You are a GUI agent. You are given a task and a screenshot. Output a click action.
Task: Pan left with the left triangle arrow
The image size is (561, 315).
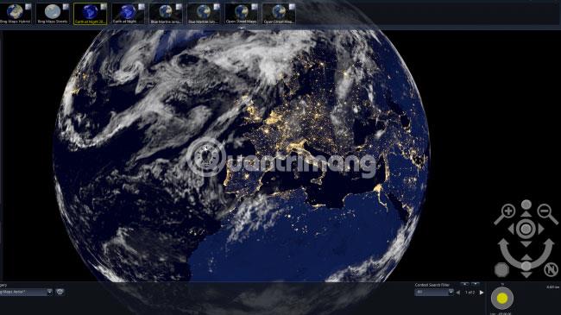(x=511, y=229)
